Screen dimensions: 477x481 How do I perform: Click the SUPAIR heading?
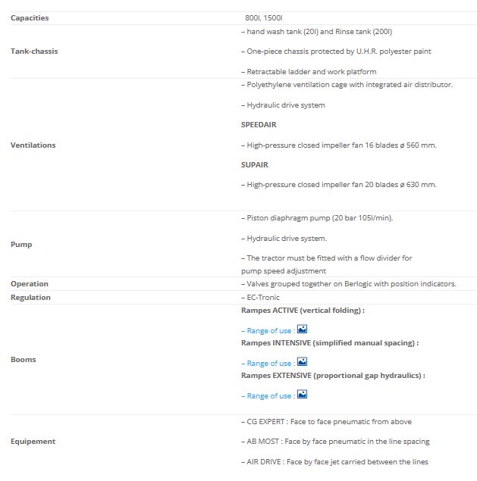255,164
